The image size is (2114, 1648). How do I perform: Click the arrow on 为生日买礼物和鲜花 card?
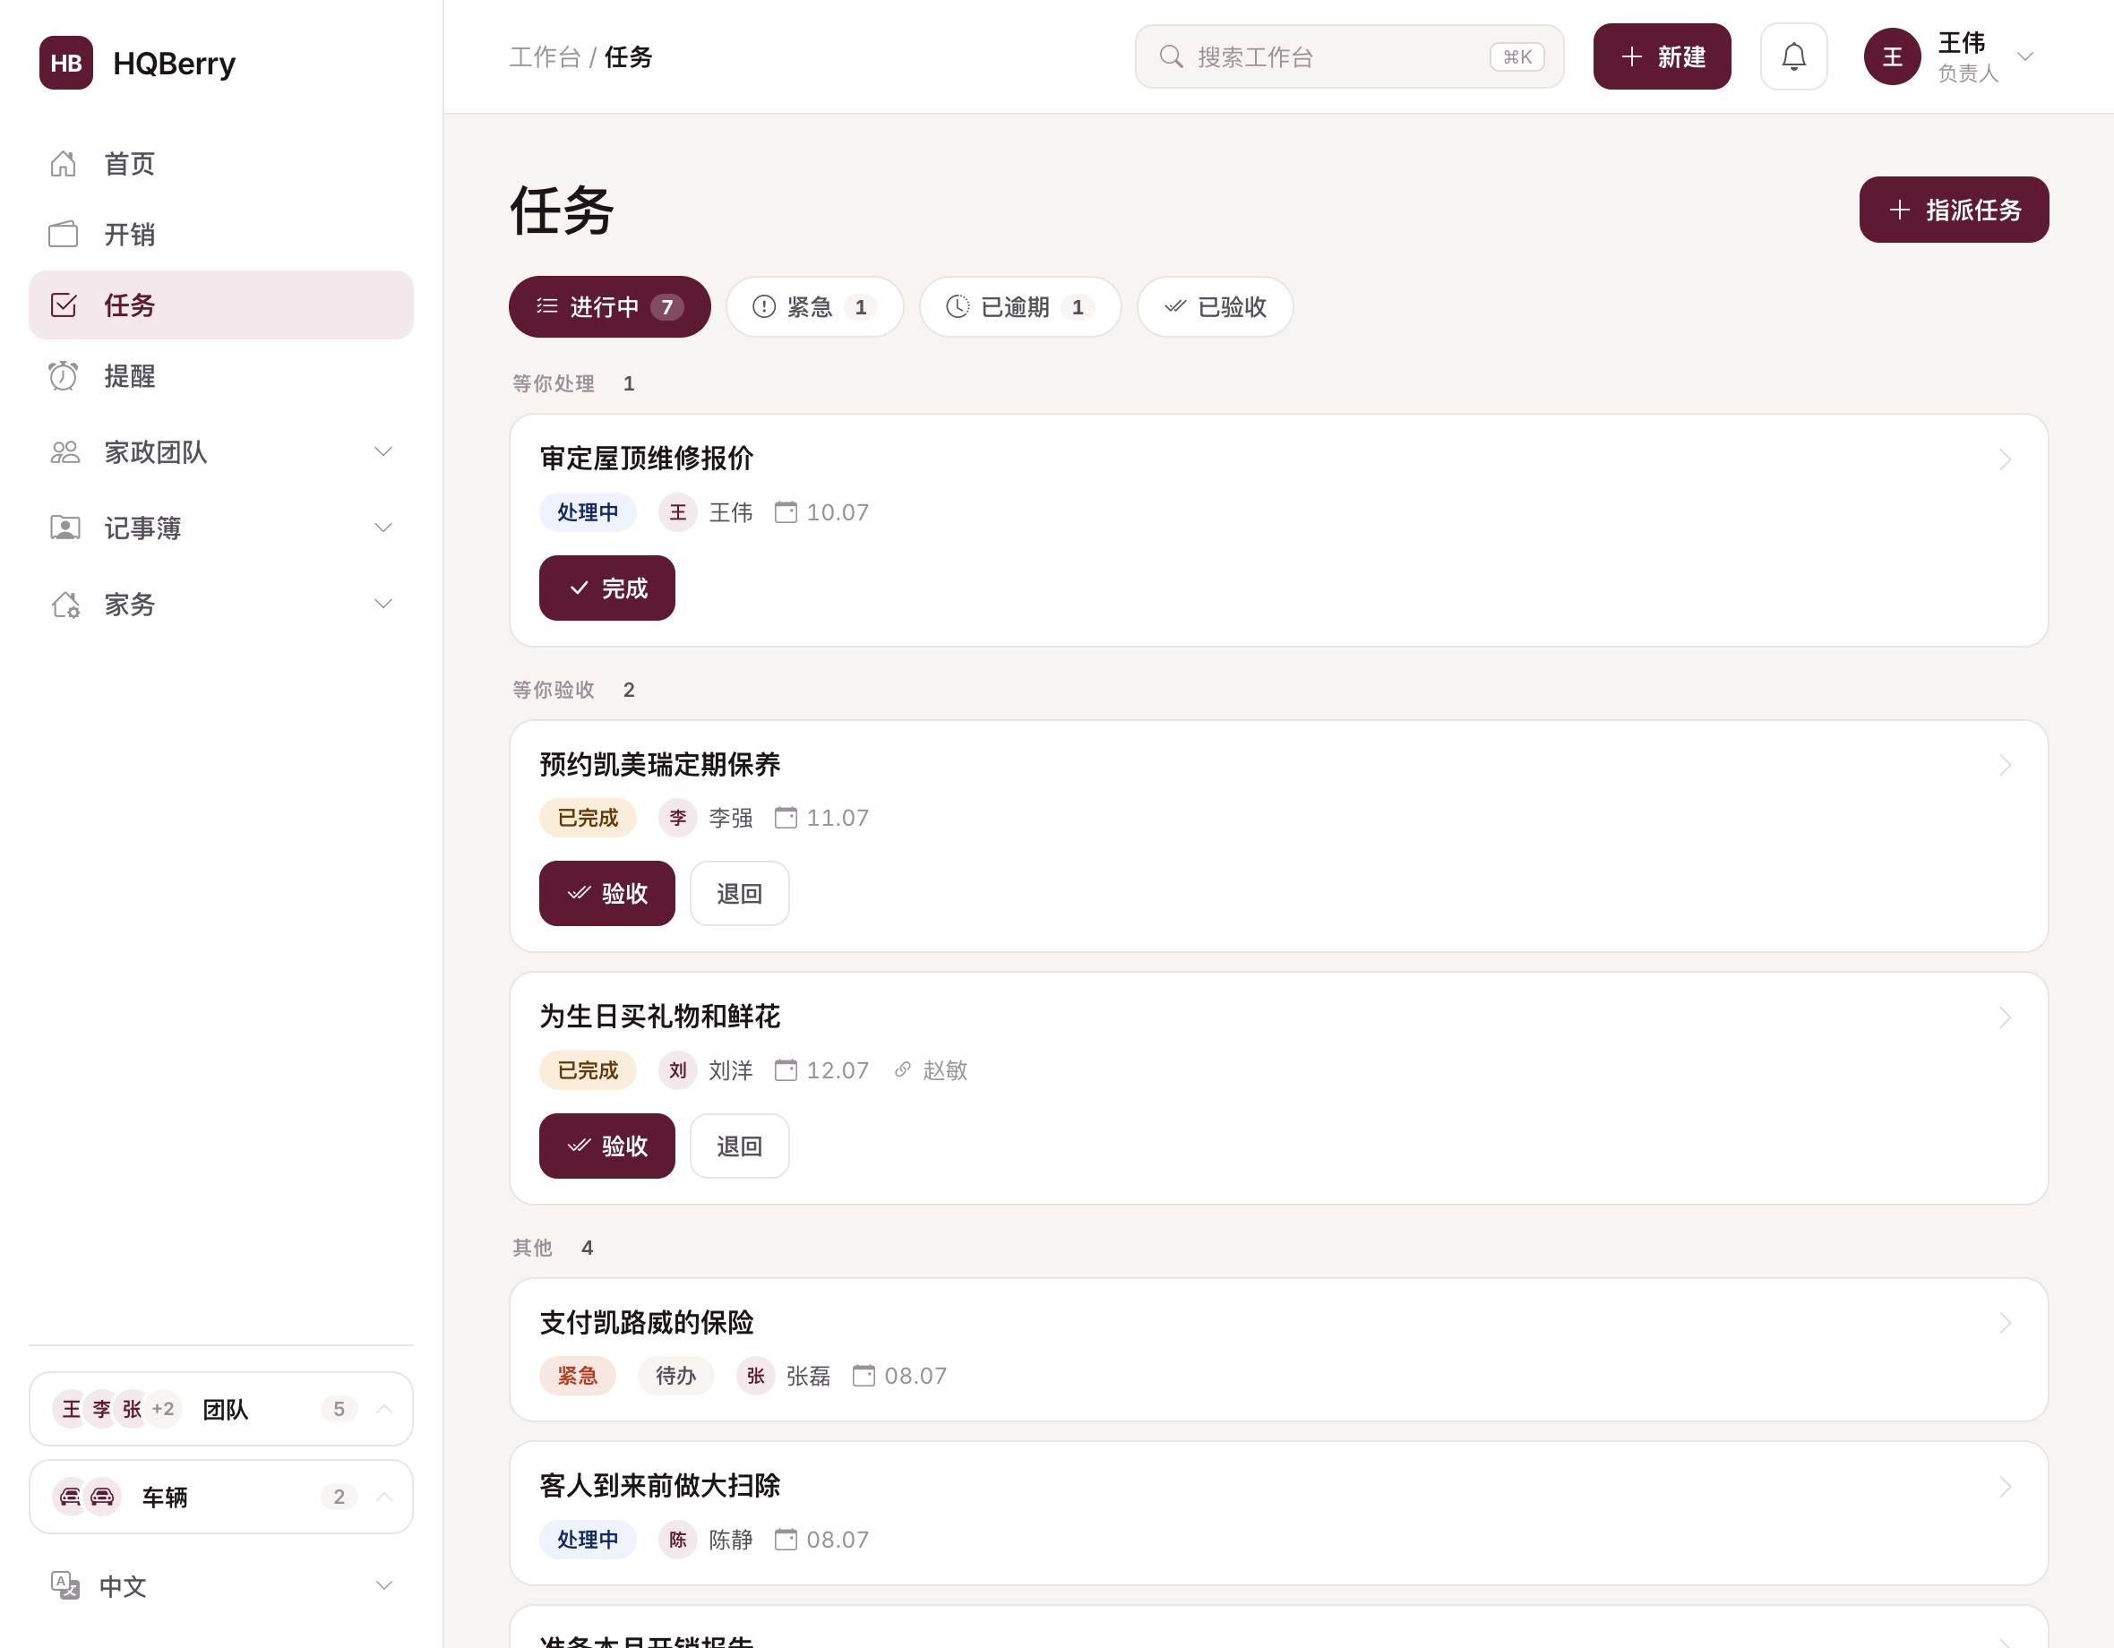pos(2005,1018)
